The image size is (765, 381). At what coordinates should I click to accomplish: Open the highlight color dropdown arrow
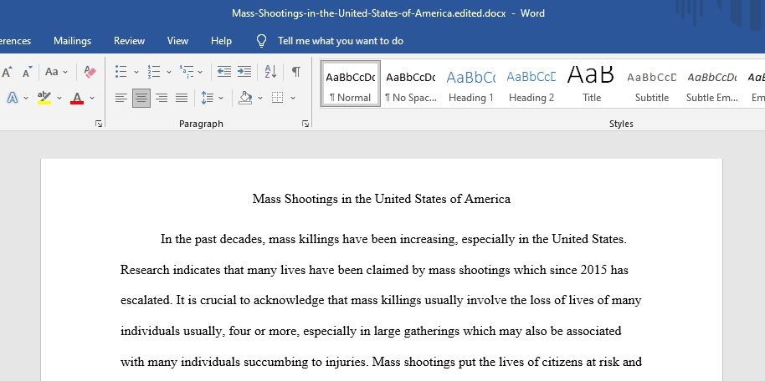click(59, 98)
